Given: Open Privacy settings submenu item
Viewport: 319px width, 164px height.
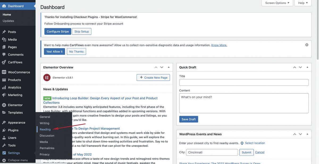Looking at the screenshot, I should 45,154.
